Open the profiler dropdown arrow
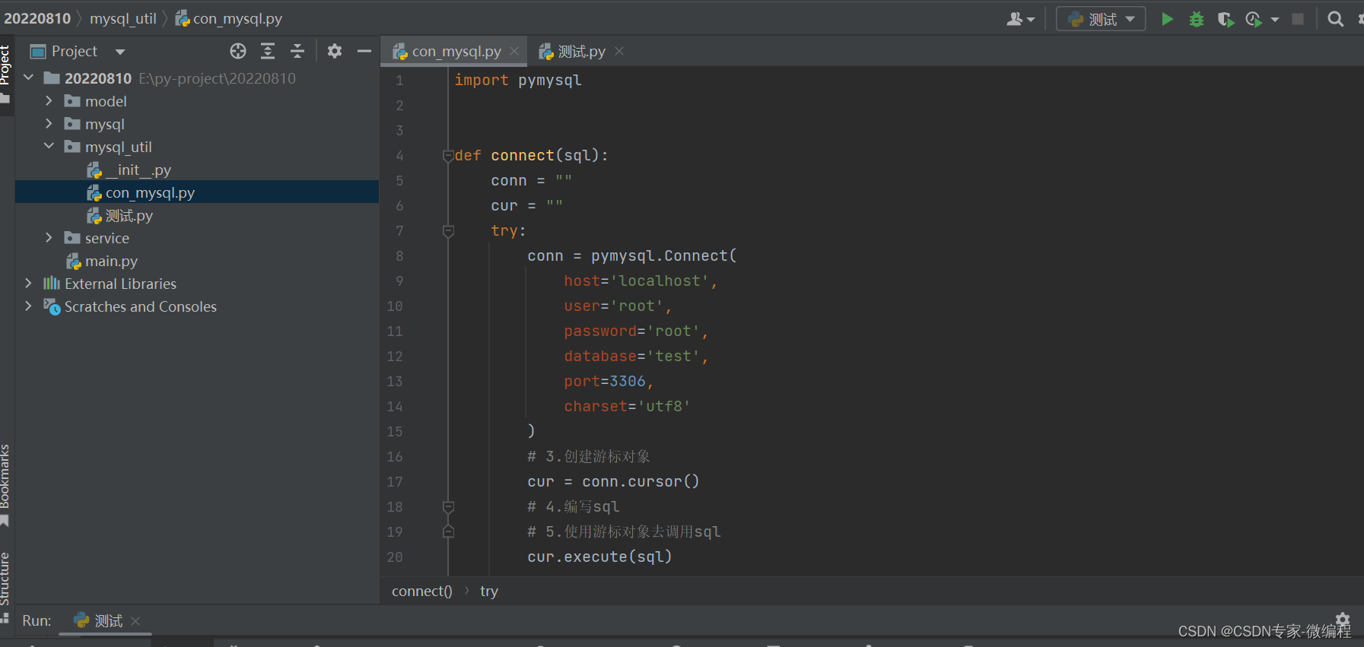1364x647 pixels. tap(1275, 19)
